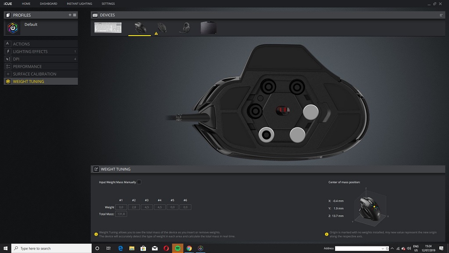The width and height of the screenshot is (449, 253).
Task: Click weight field #6
Action: click(185, 207)
